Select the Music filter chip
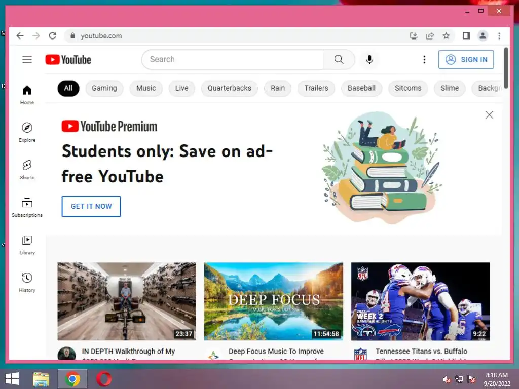This screenshot has height=389, width=519. click(x=146, y=88)
